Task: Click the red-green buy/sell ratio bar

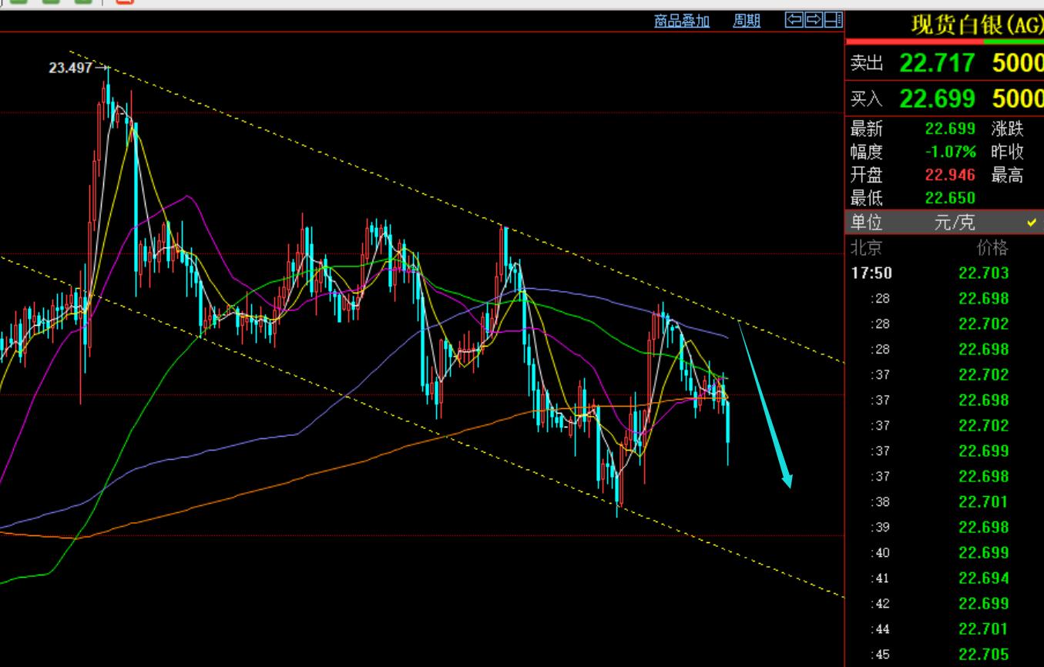Action: tap(944, 42)
